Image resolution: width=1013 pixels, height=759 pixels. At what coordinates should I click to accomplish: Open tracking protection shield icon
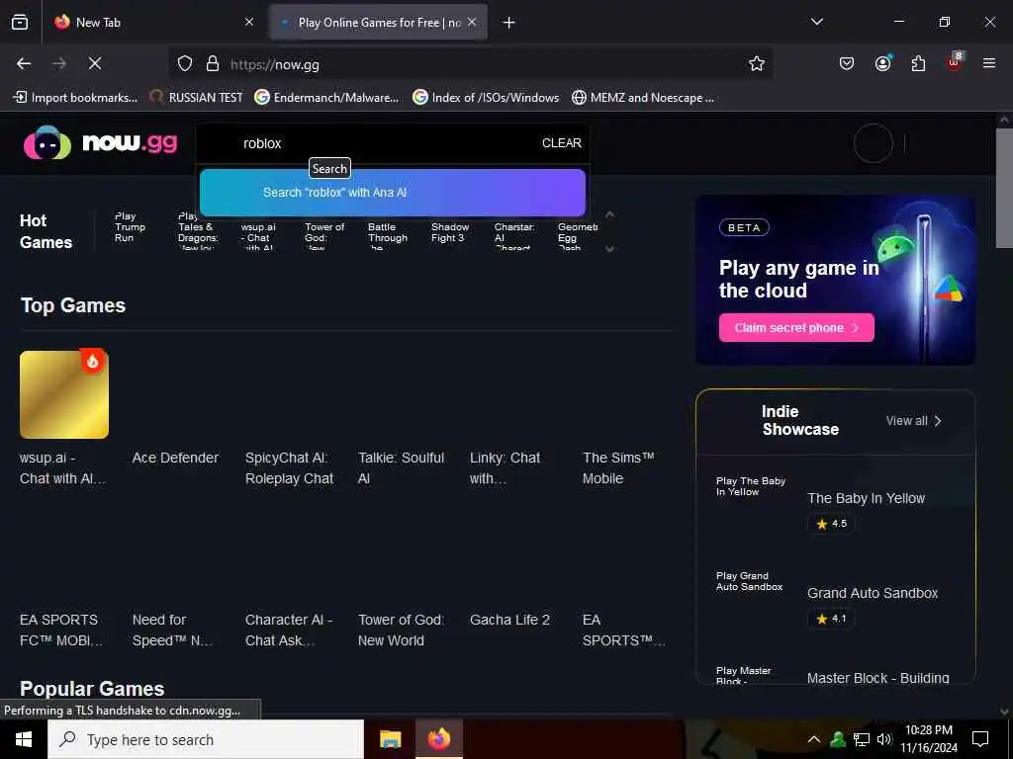(x=185, y=63)
